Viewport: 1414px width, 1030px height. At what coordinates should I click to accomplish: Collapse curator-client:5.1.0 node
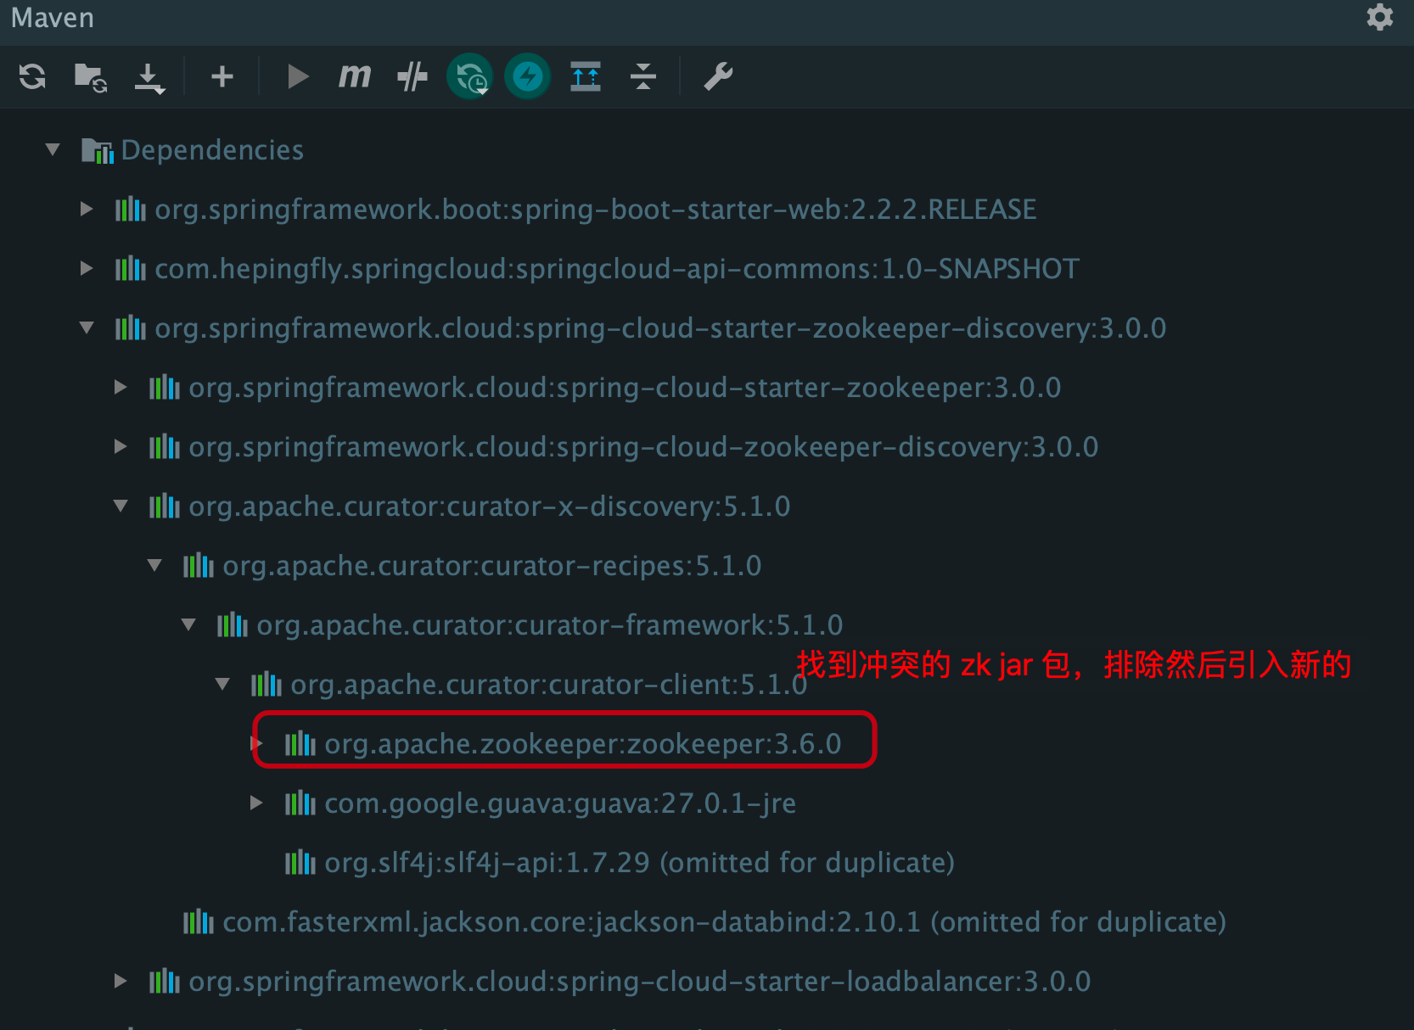(222, 684)
